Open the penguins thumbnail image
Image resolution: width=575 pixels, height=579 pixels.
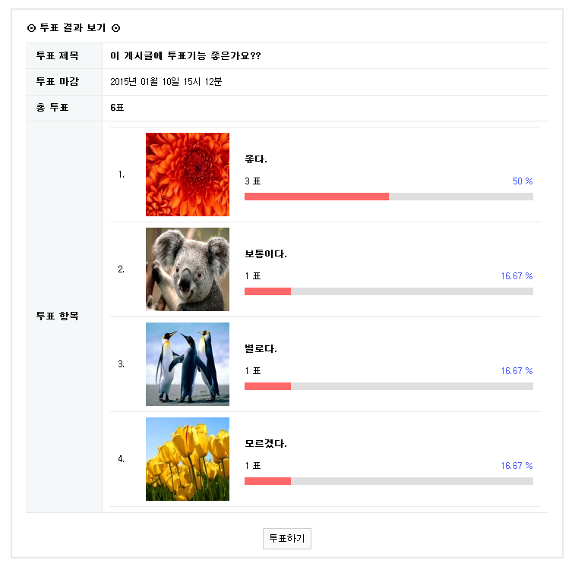(187, 364)
